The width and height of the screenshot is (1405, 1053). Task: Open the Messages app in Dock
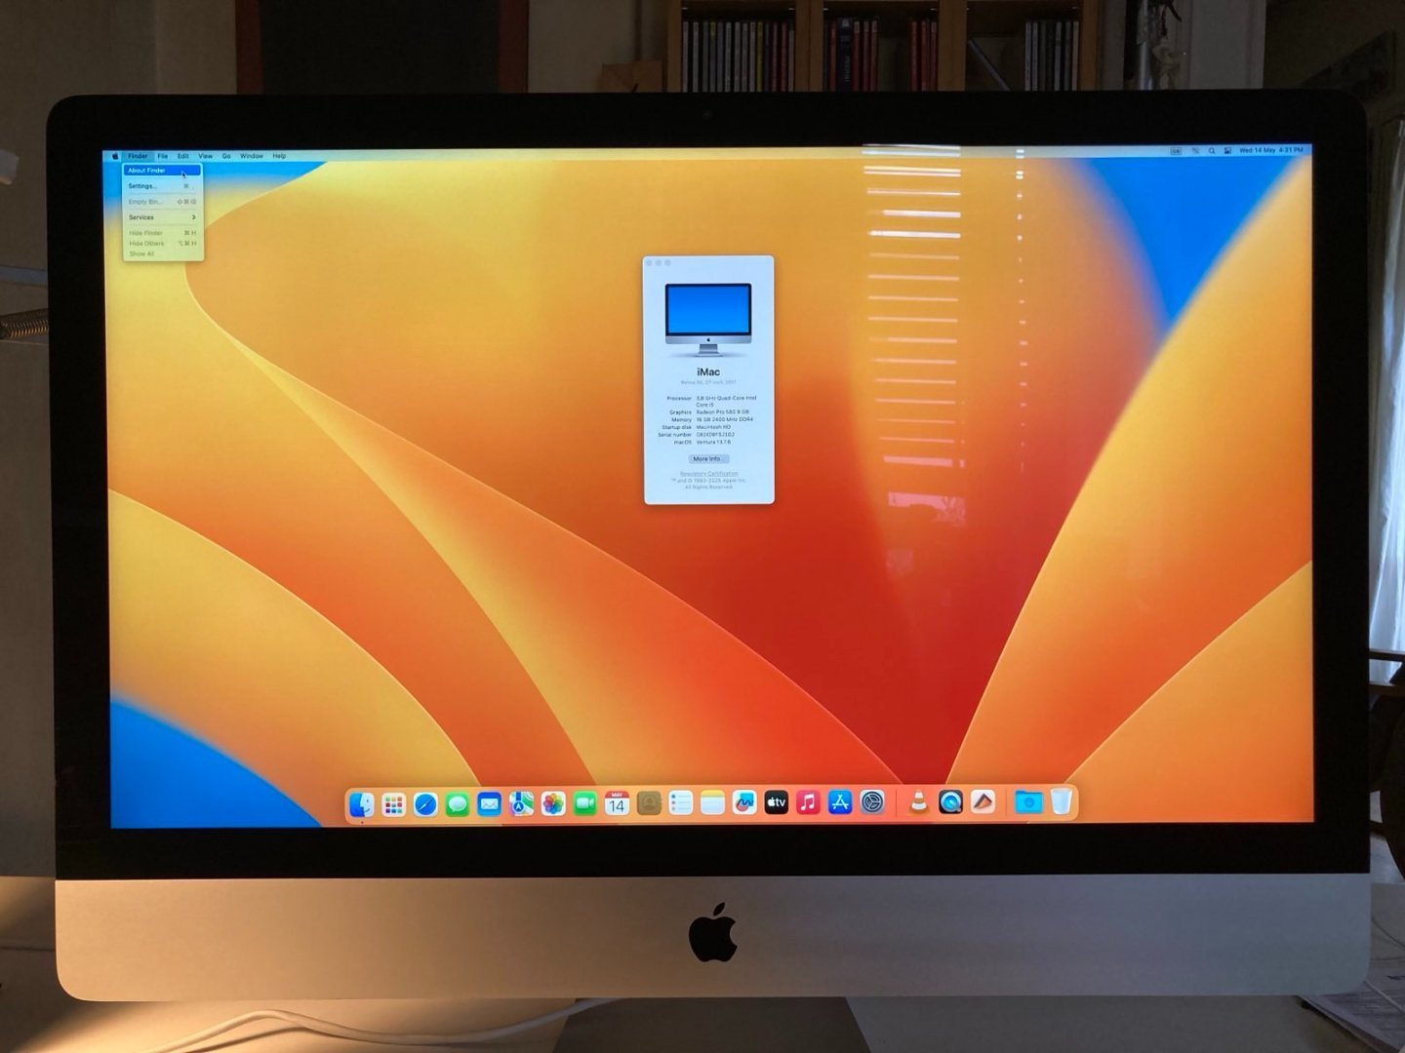coord(458,804)
